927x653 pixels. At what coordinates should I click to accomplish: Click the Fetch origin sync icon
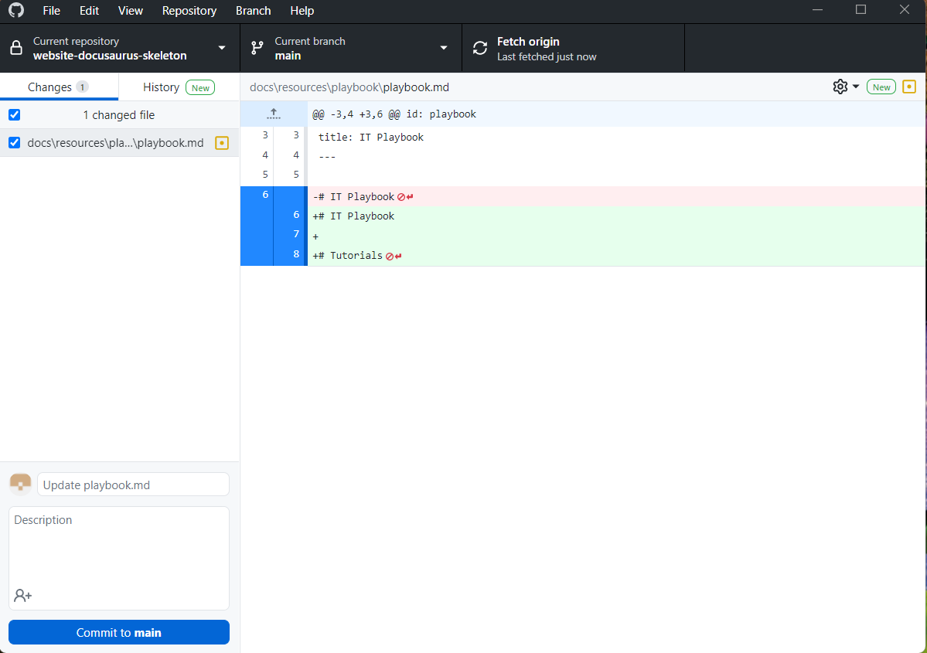(x=480, y=49)
